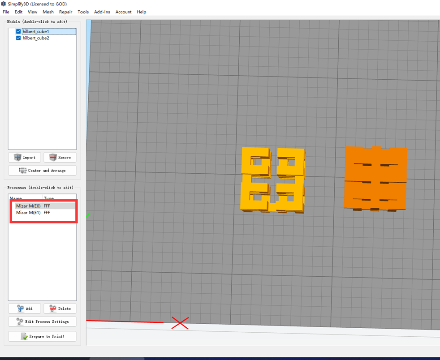Select hilbert_cube2 in the models list

[x=36, y=38]
